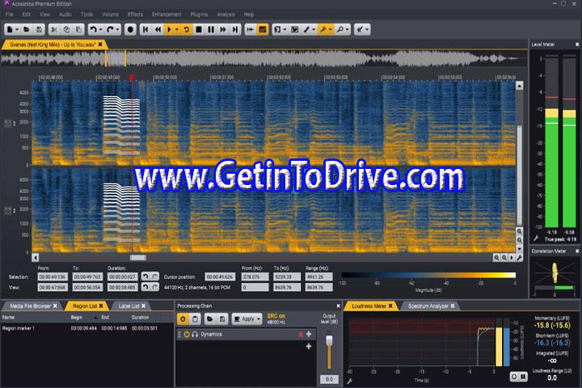This screenshot has width=582, height=388.
Task: Click the New file icon in the toolbar
Action: tap(10, 29)
